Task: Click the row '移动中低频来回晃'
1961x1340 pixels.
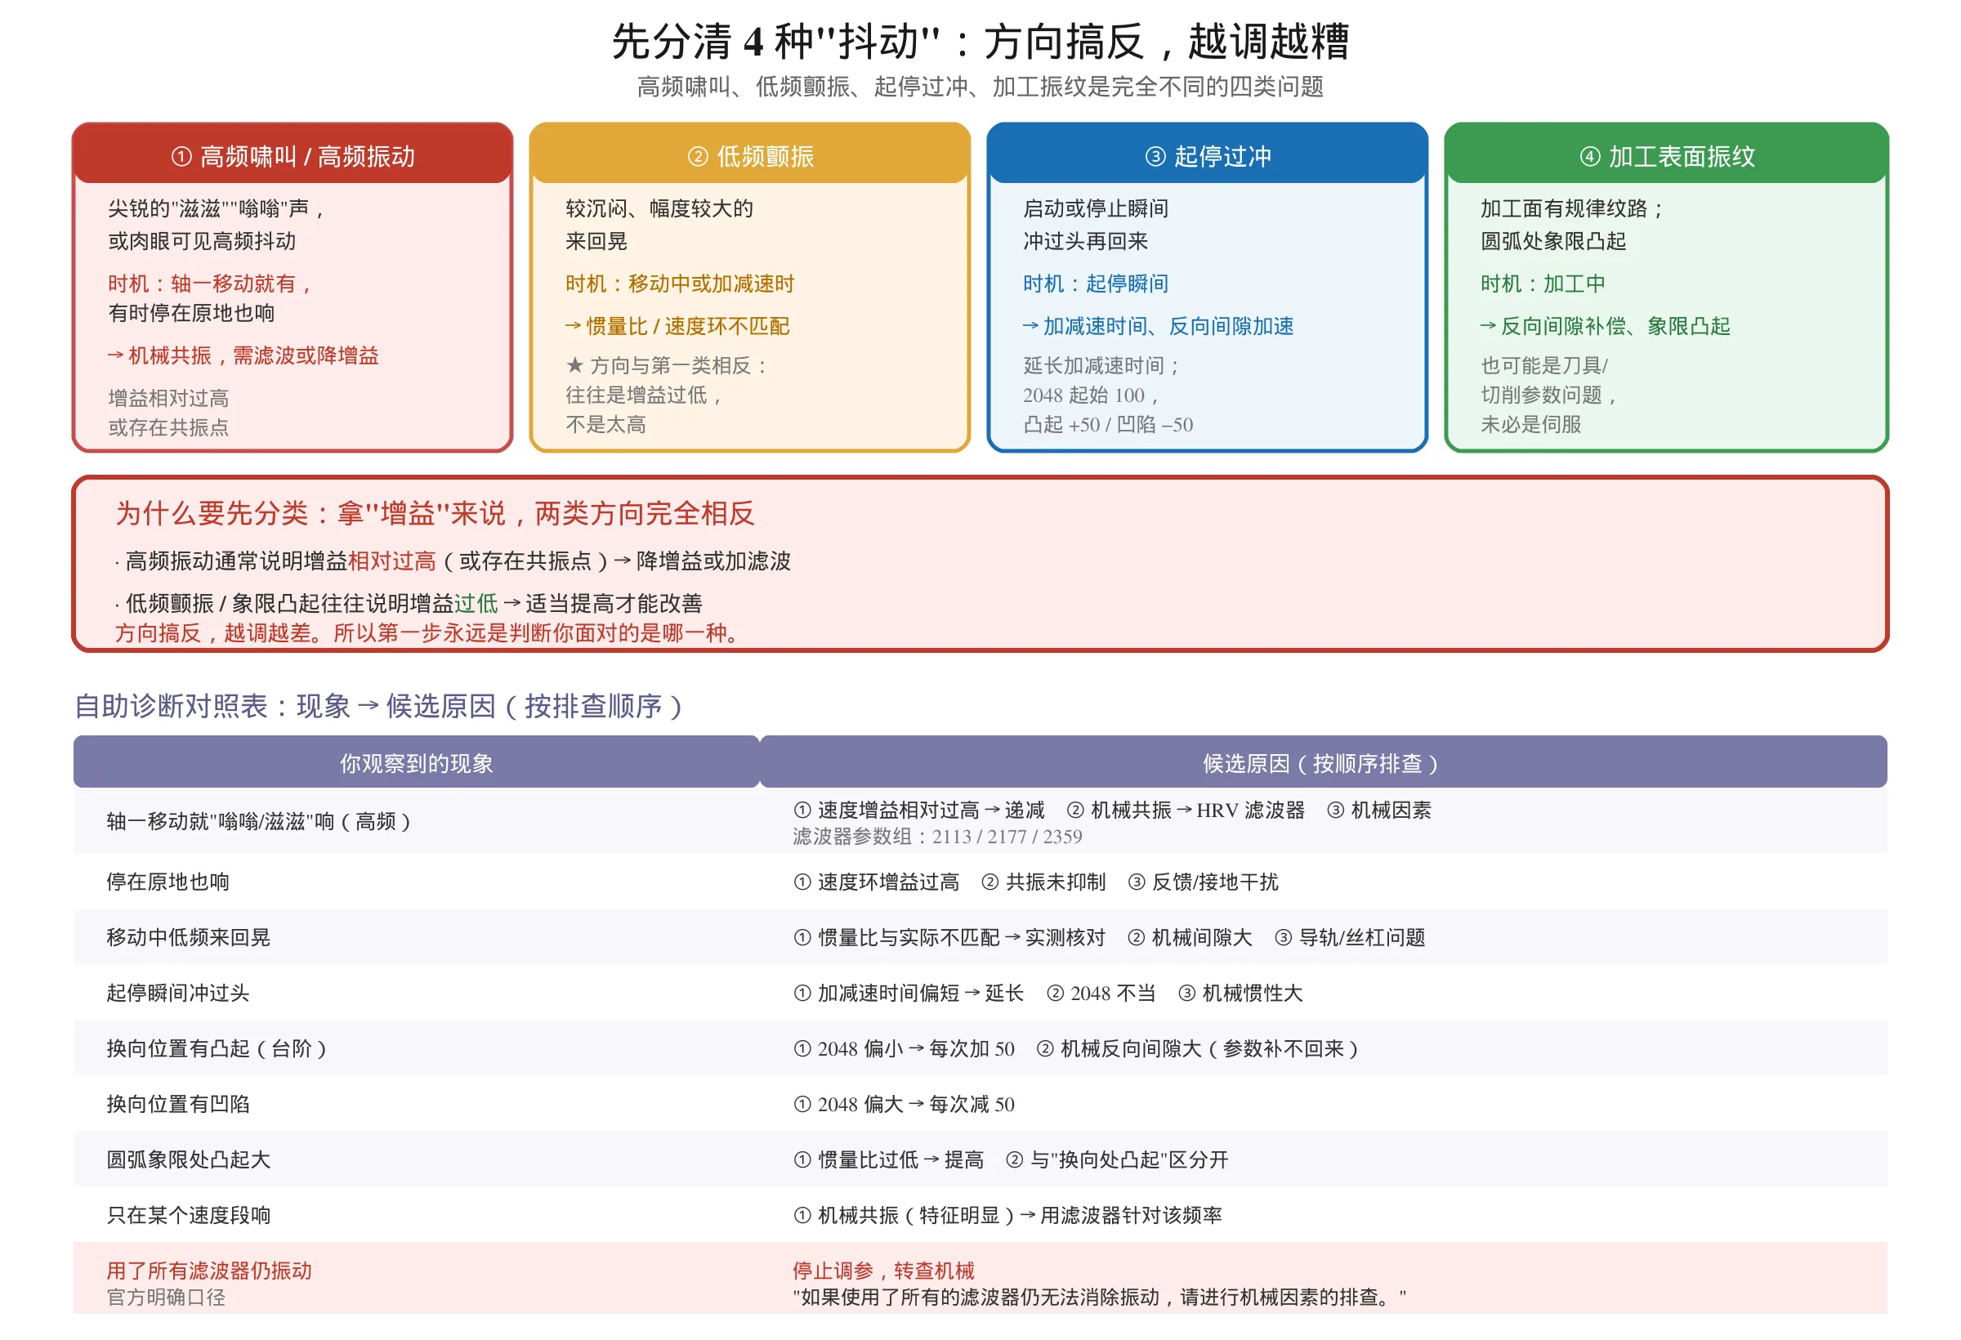Action: click(x=980, y=937)
